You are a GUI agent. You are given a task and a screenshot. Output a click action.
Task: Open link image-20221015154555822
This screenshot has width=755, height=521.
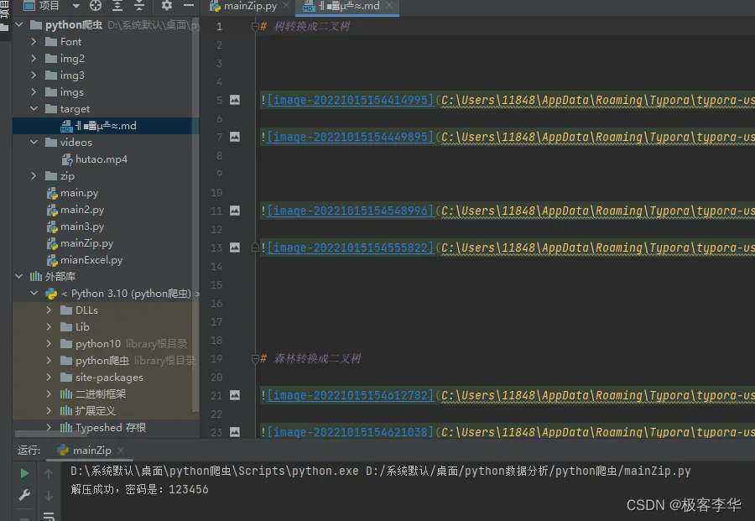[350, 248]
